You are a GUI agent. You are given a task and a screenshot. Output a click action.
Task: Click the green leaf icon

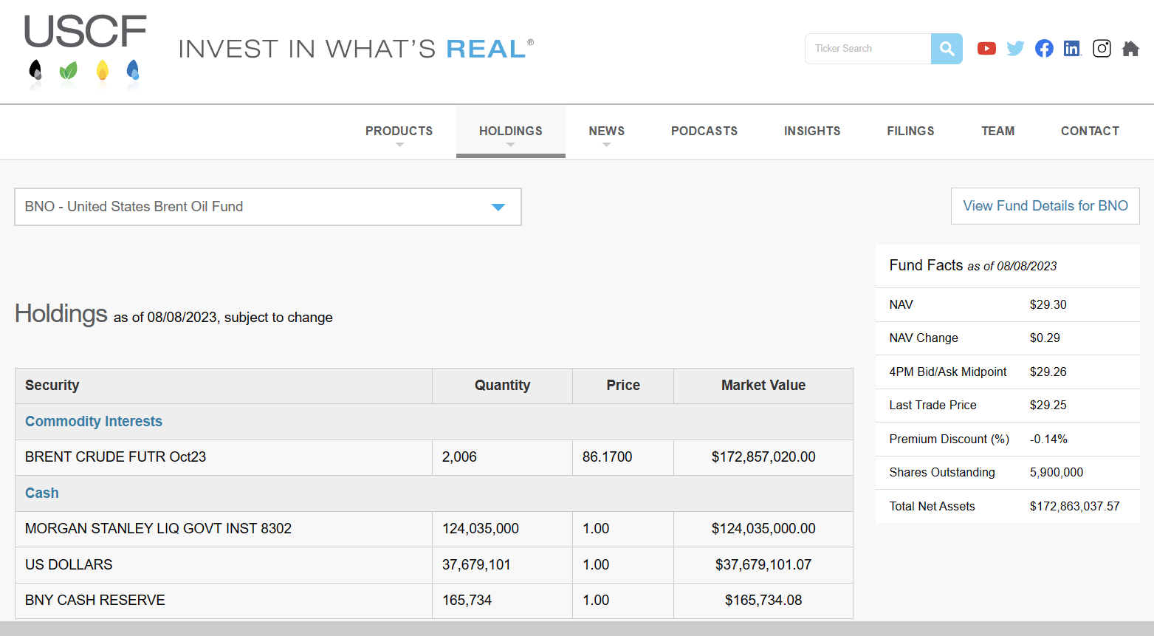pos(68,71)
